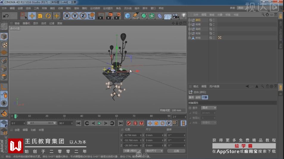The image size is (284, 159).
Task: Expand the second null object in tree
Action: [x=190, y=24]
